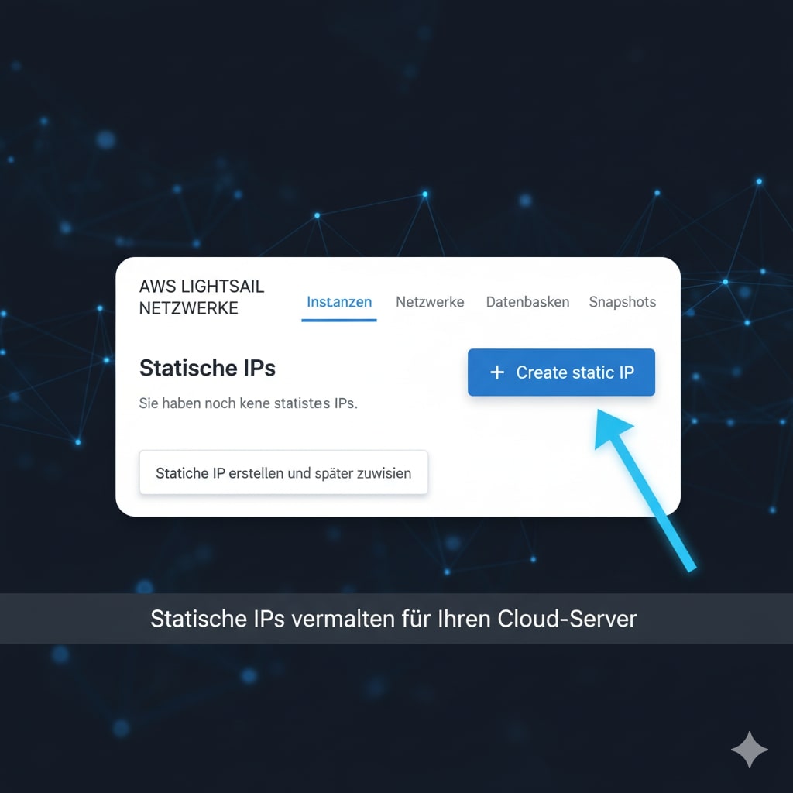The width and height of the screenshot is (793, 793).
Task: Switch to the Instanzen tab
Action: [x=339, y=302]
